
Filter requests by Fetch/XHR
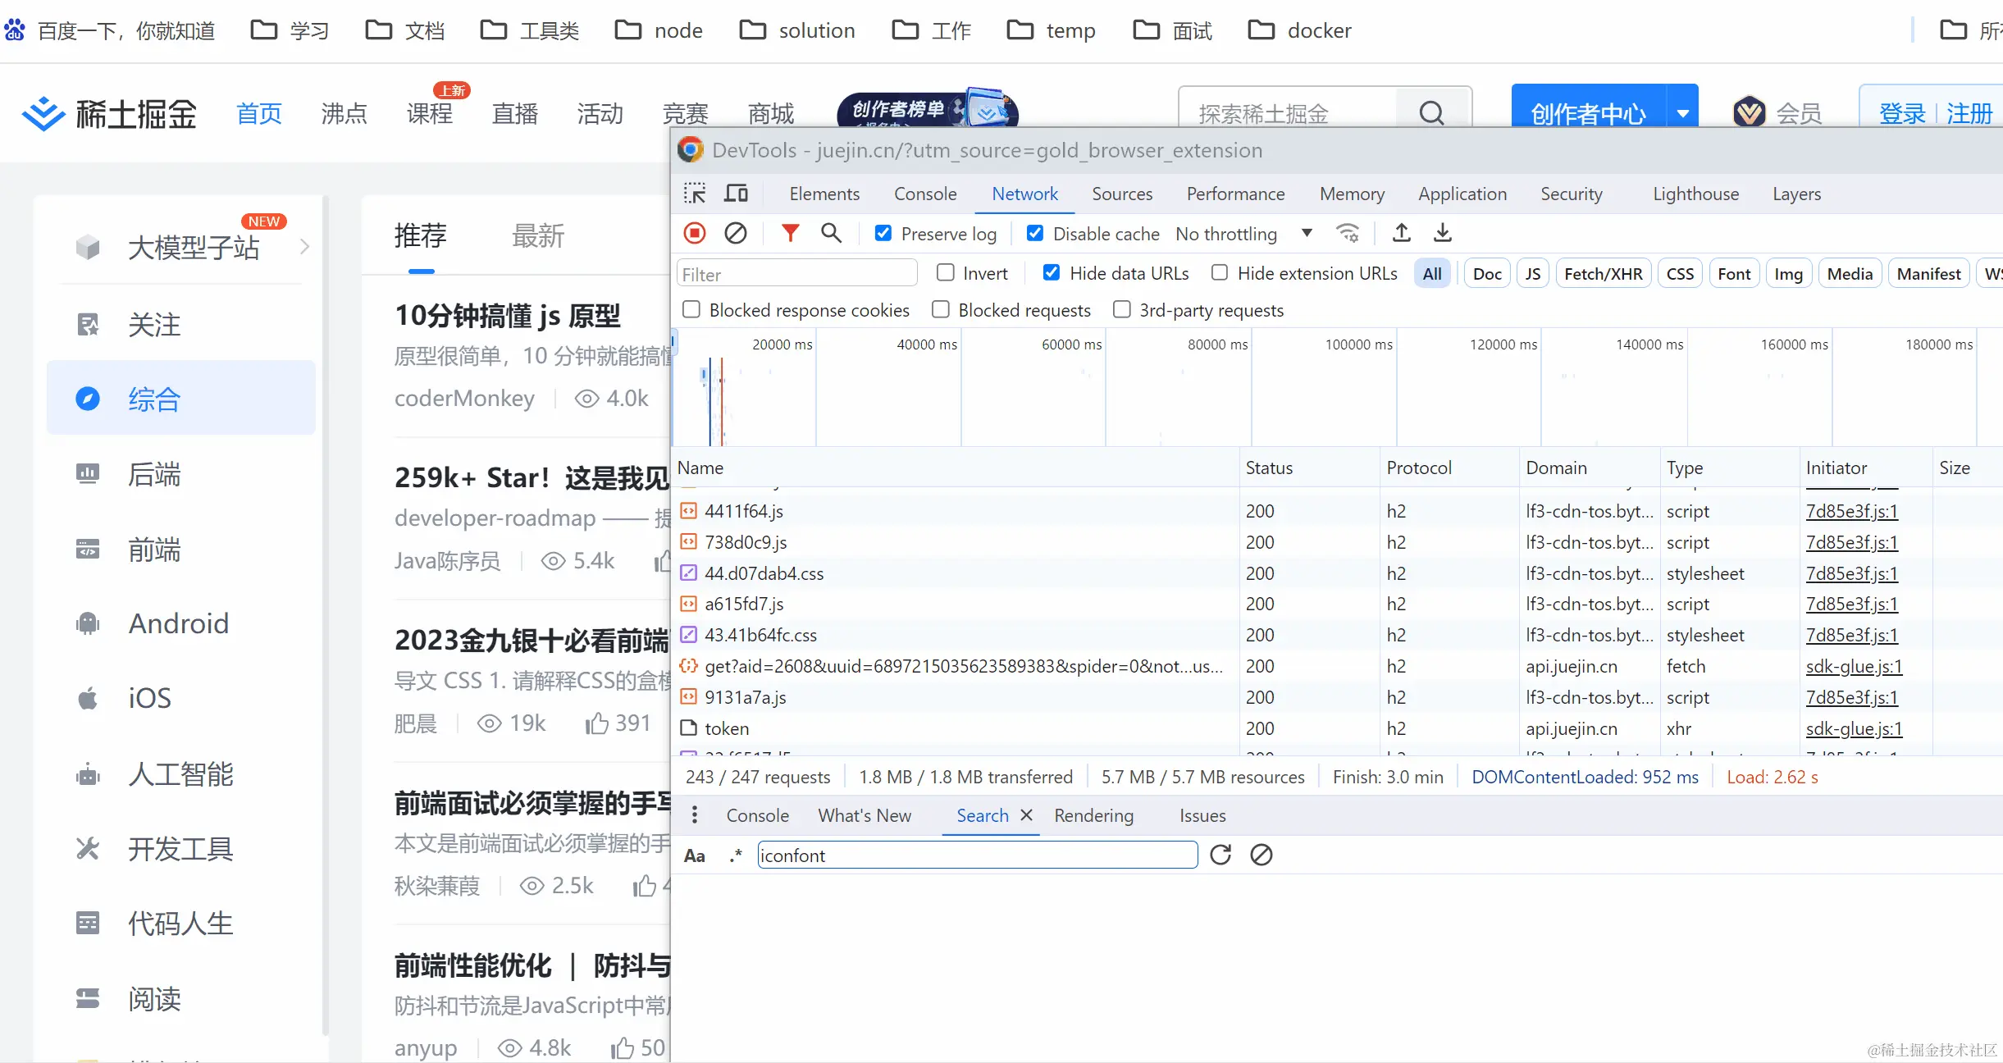(1603, 274)
